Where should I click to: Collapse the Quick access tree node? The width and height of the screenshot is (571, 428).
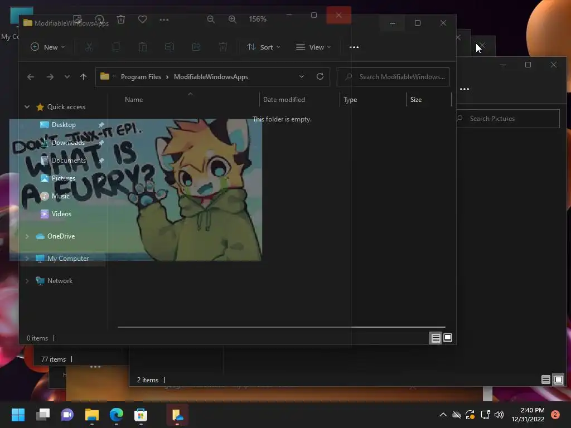(27, 107)
